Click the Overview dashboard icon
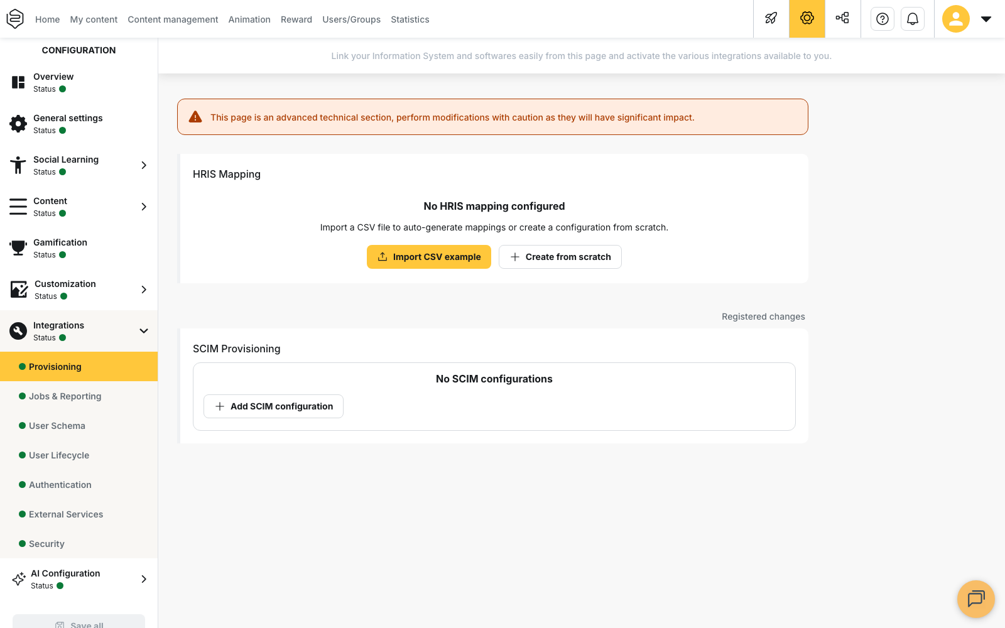This screenshot has height=628, width=1005. [x=18, y=82]
